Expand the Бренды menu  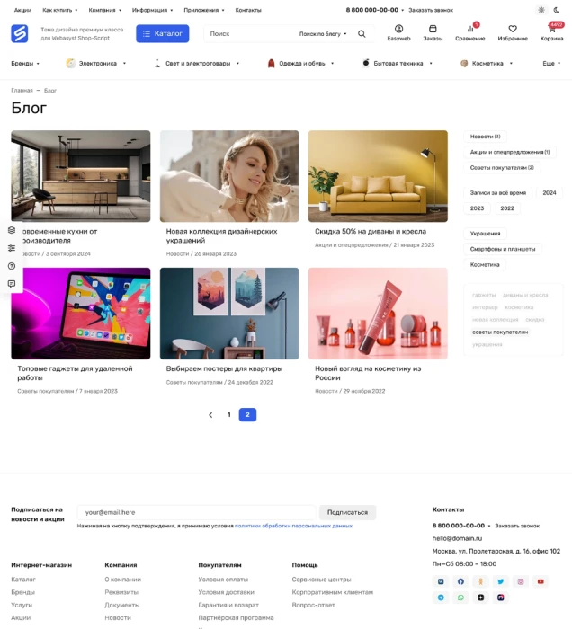(25, 64)
